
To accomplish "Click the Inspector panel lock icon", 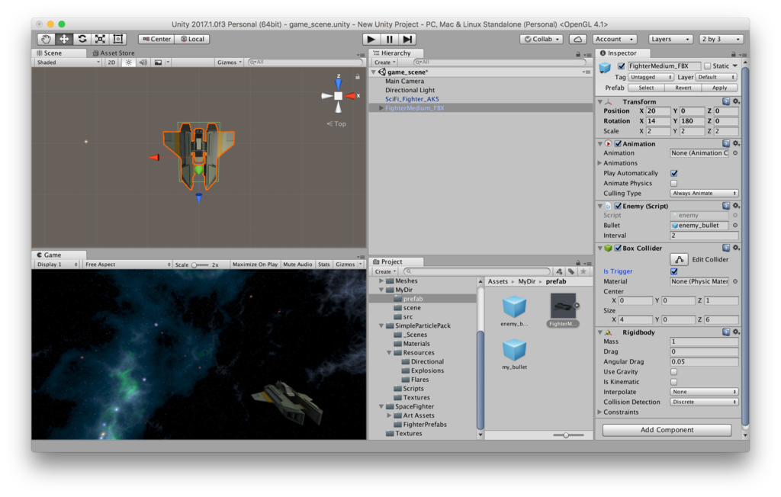I will 733,54.
